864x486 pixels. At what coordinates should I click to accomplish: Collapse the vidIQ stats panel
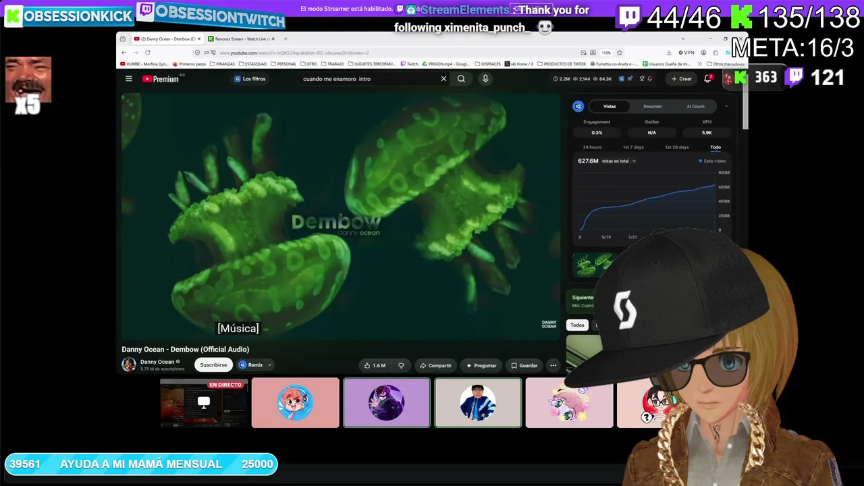[726, 106]
